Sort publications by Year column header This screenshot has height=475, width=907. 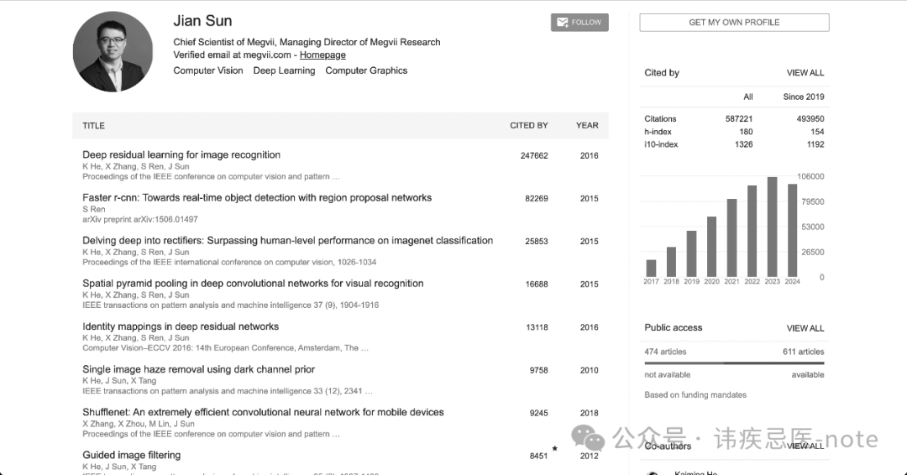coord(587,126)
